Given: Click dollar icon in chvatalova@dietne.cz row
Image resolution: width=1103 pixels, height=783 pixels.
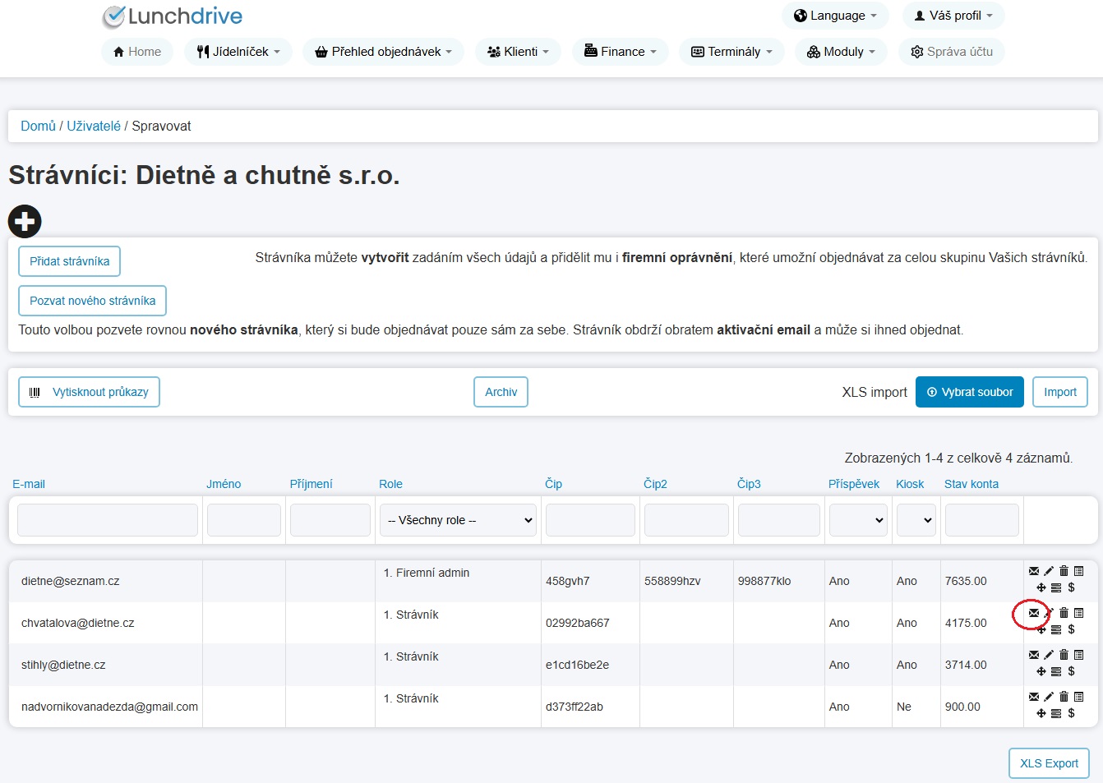Looking at the screenshot, I should pyautogui.click(x=1071, y=629).
